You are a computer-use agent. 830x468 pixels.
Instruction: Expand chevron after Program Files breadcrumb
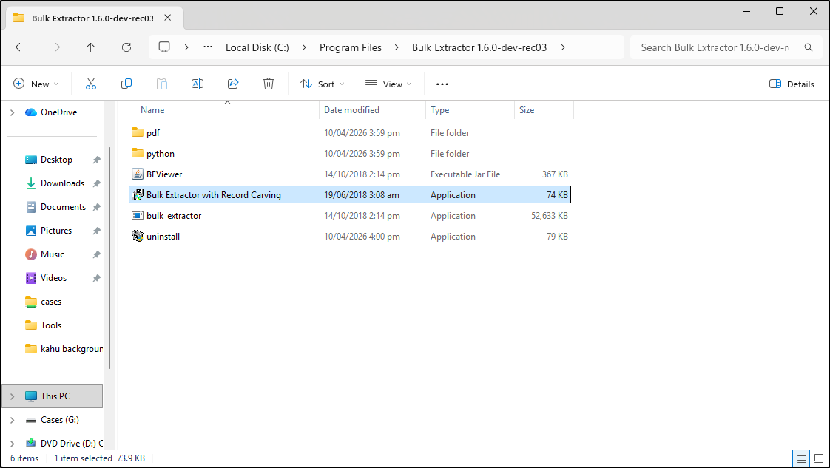pyautogui.click(x=397, y=47)
